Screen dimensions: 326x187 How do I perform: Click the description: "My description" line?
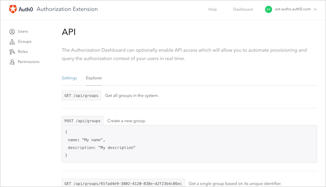coord(102,148)
